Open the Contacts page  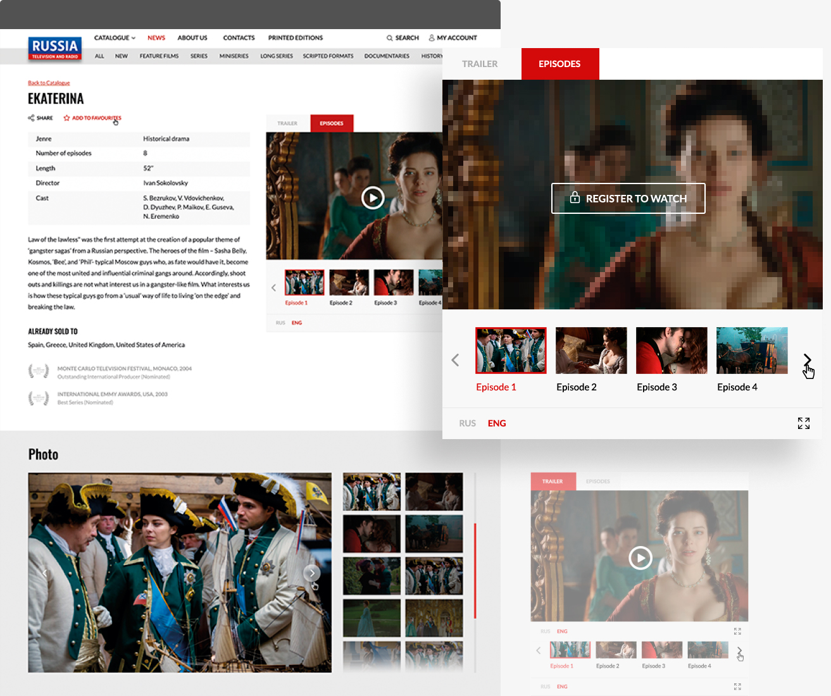point(239,38)
